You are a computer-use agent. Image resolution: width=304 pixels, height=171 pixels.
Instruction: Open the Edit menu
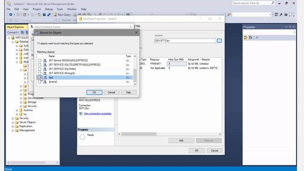(17, 9)
